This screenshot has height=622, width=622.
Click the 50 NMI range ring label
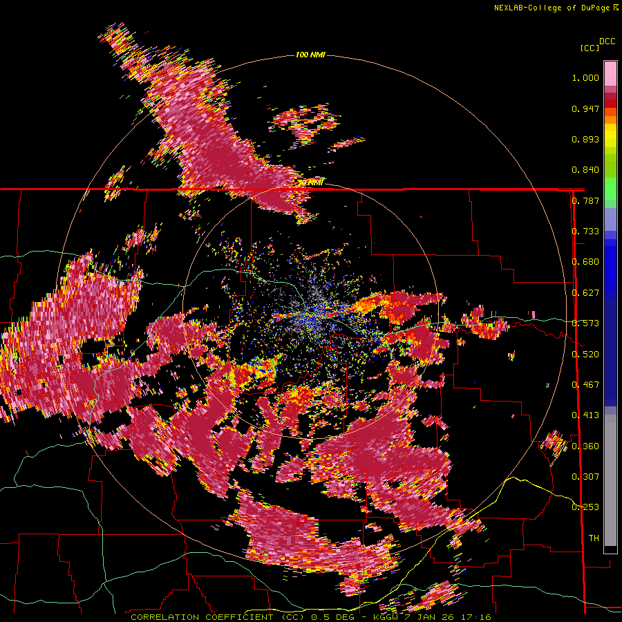pyautogui.click(x=310, y=182)
